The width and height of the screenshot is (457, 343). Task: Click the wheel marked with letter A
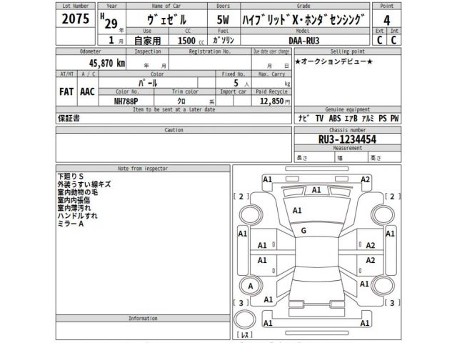click(x=251, y=286)
